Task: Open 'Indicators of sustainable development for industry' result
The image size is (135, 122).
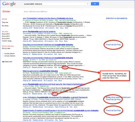Action: point(58,97)
